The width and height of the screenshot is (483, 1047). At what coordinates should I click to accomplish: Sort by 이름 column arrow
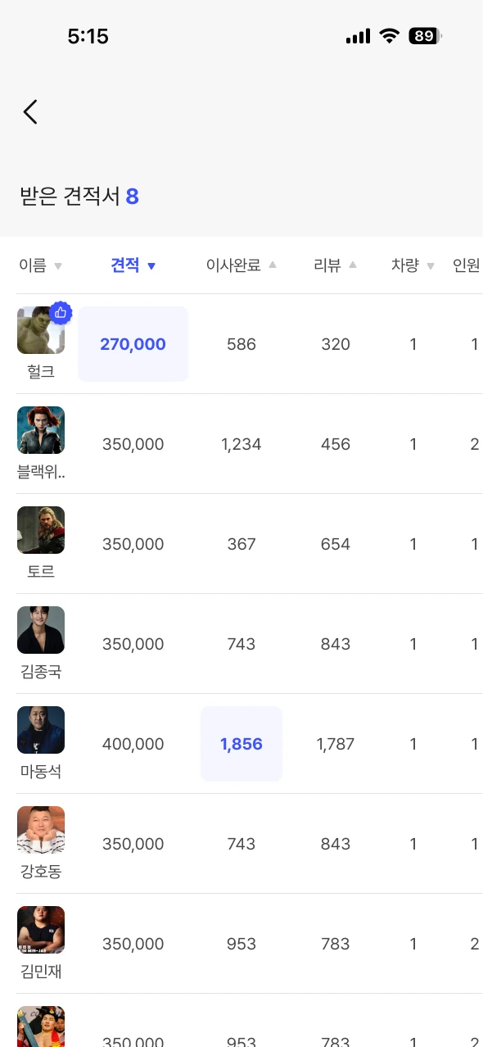[57, 266]
